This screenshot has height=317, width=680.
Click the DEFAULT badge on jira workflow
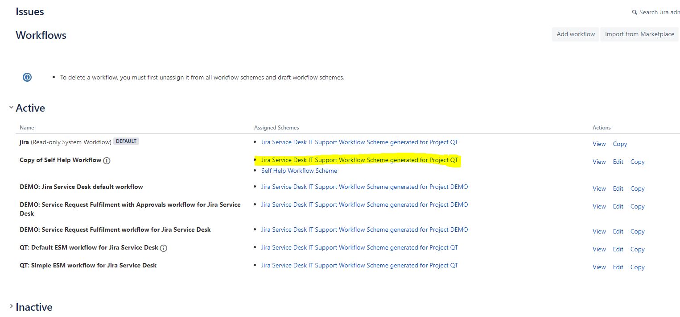point(126,141)
